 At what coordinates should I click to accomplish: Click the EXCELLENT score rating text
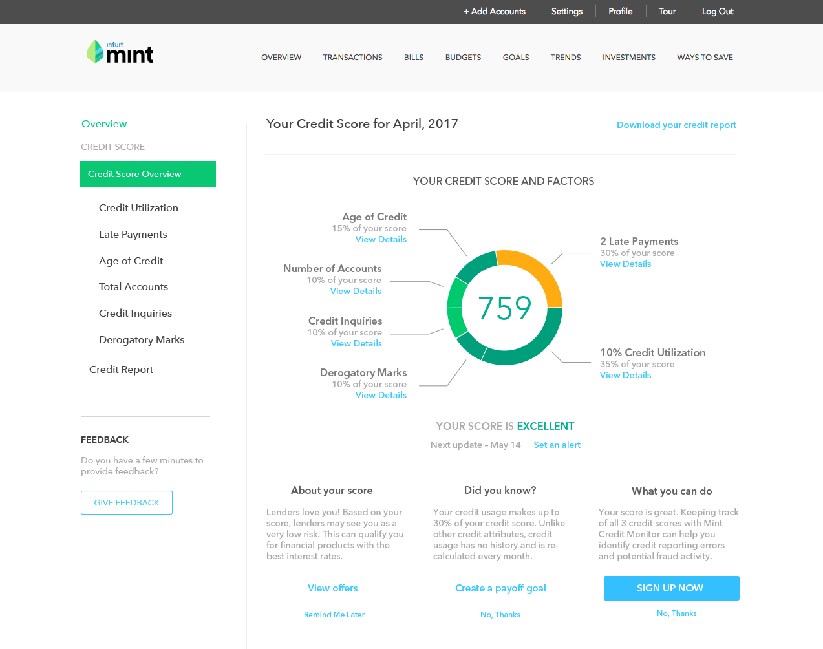click(546, 427)
